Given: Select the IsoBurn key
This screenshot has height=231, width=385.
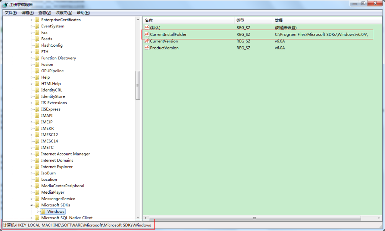Looking at the screenshot, I should [x=48, y=173].
